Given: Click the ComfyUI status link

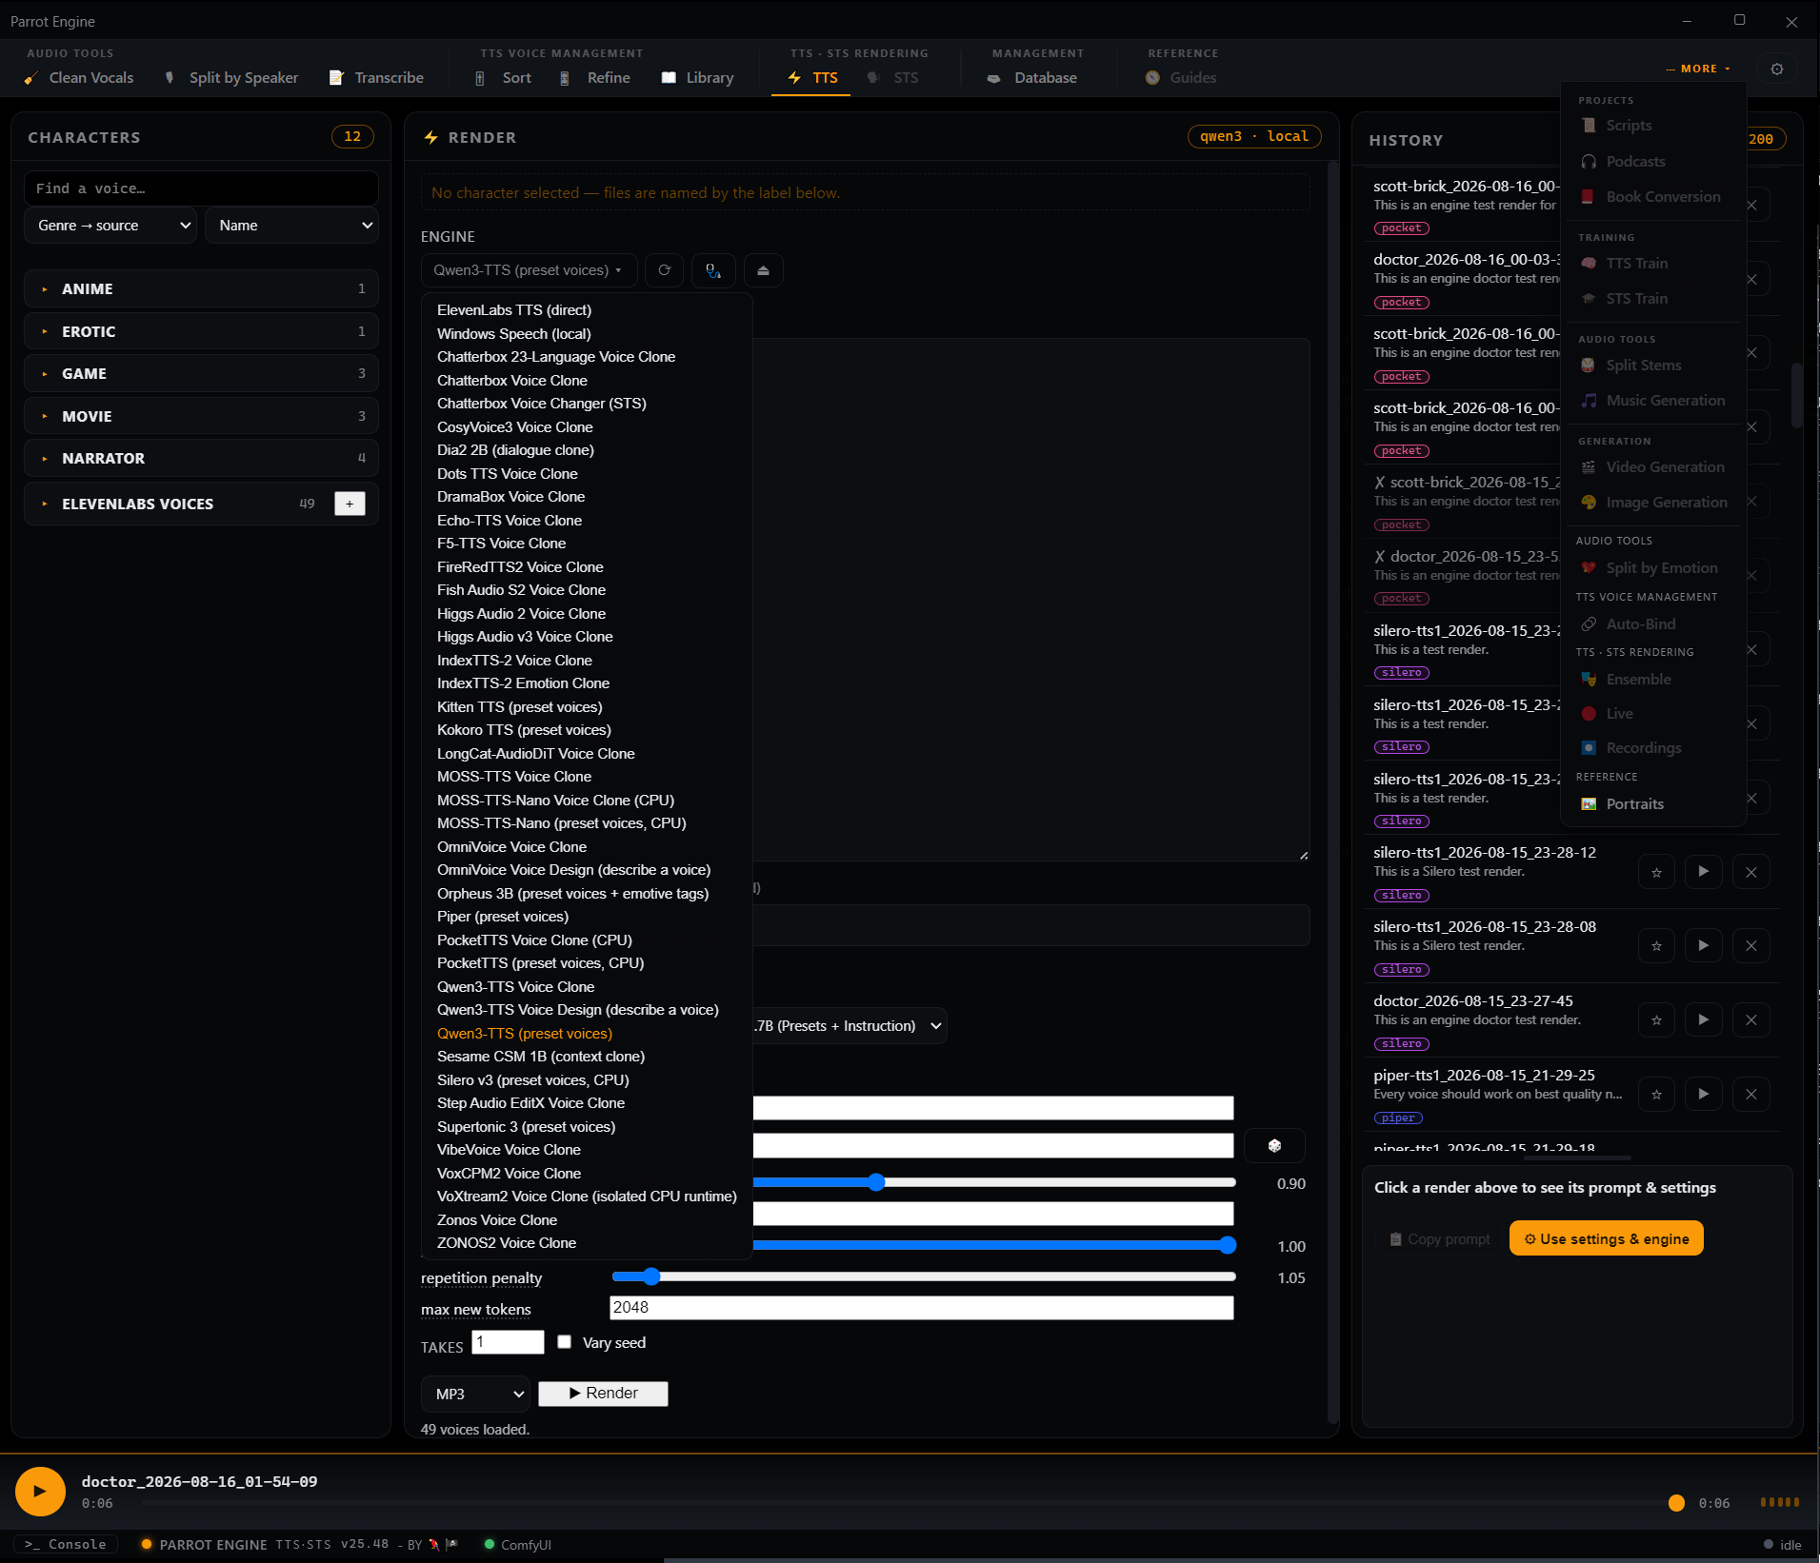Looking at the screenshot, I should (x=518, y=1545).
